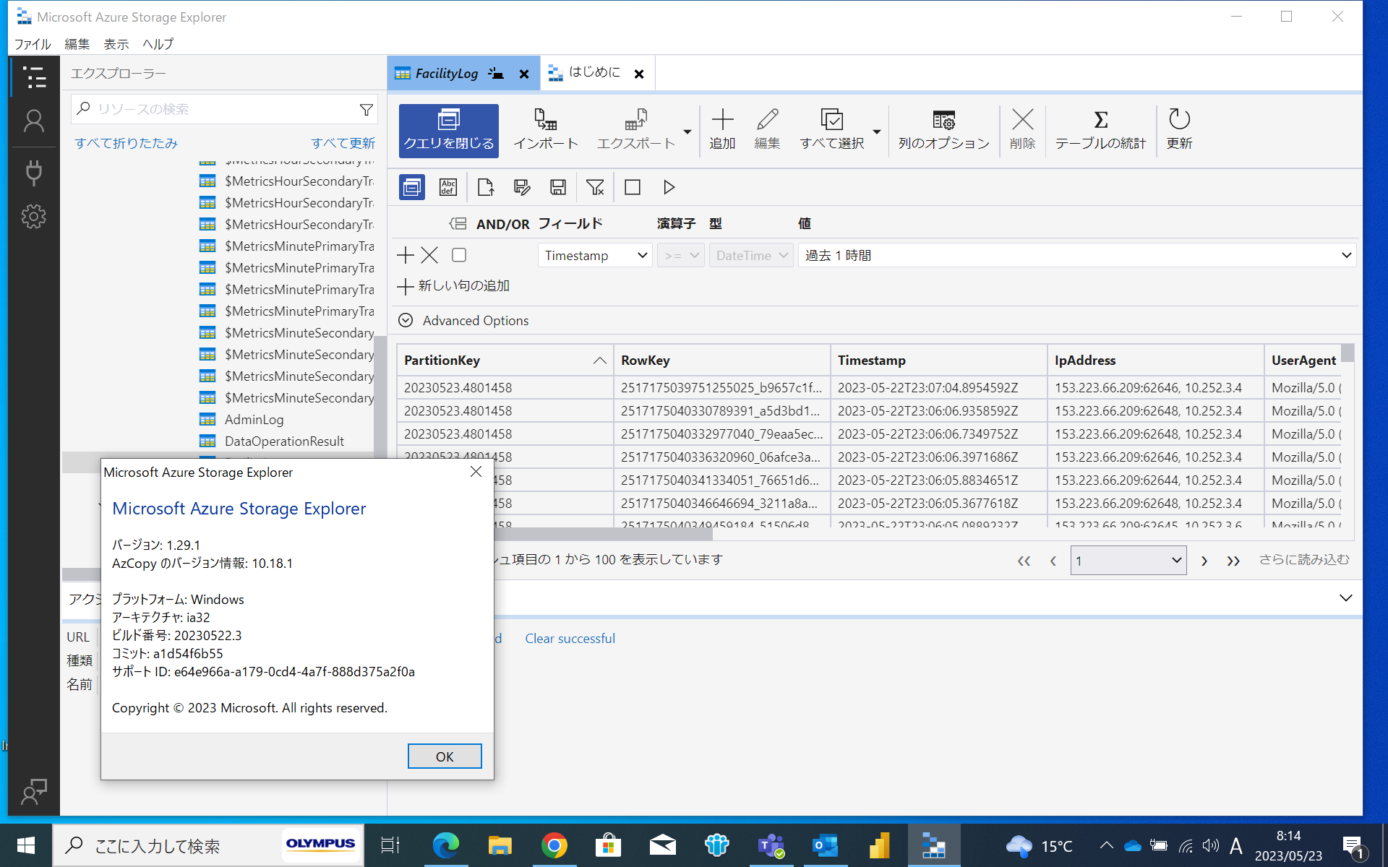Open the テーブルの統計 (table statistics) tool
The height and width of the screenshot is (867, 1388).
1100,129
